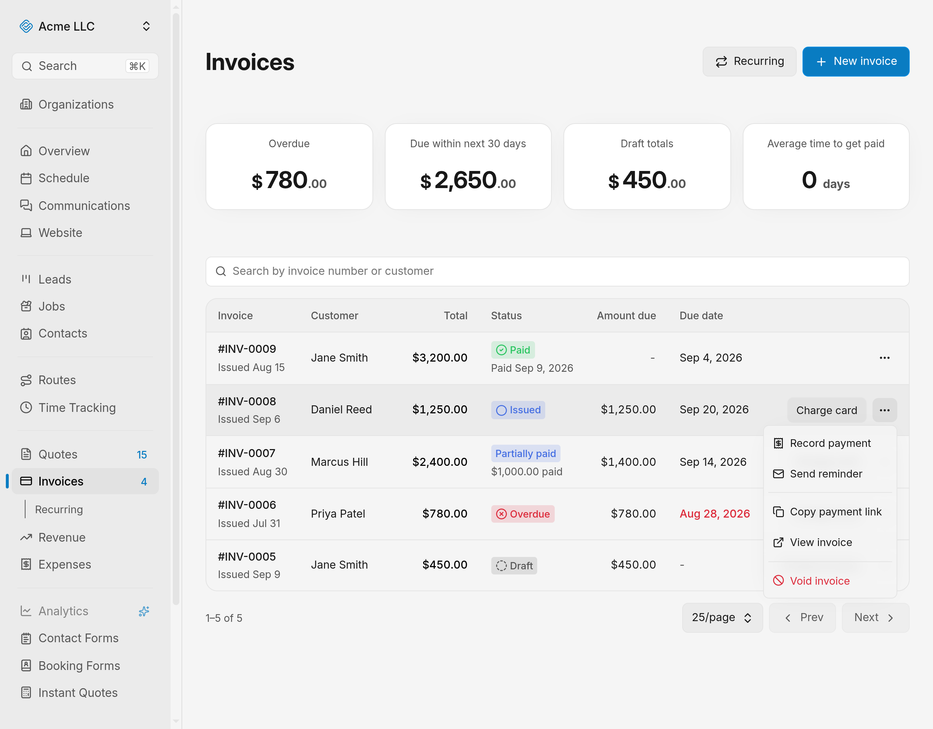Select Record payment from the menu
The width and height of the screenshot is (933, 729).
(829, 443)
